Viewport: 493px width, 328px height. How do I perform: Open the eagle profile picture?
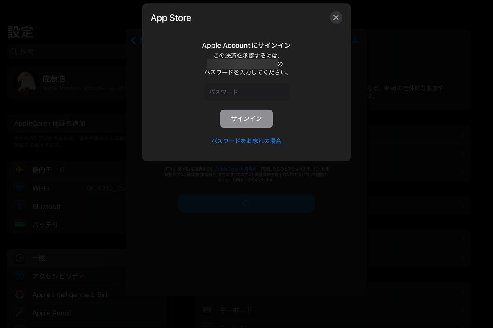click(26, 83)
